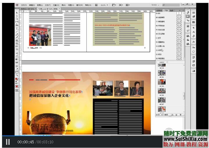Launch Adobe Bridge from the Br icon

[96, 5]
